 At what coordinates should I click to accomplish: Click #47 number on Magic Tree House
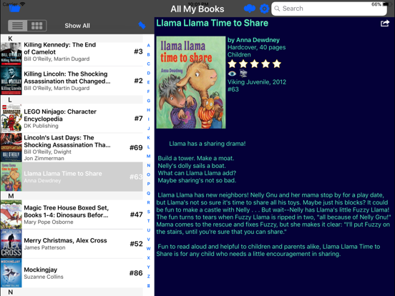[x=136, y=214]
